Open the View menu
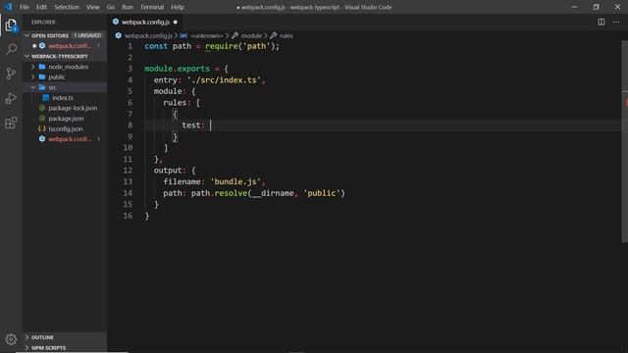This screenshot has height=353, width=628. 93,7
